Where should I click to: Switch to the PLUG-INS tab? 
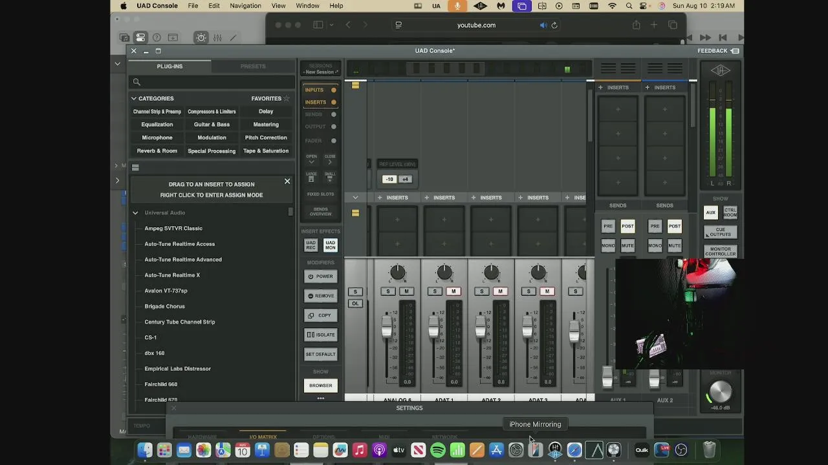pyautogui.click(x=169, y=67)
